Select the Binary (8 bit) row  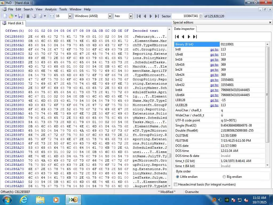[220, 44]
